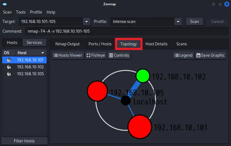Save the topology graphic
The height and width of the screenshot is (146, 231).
[x=211, y=55]
